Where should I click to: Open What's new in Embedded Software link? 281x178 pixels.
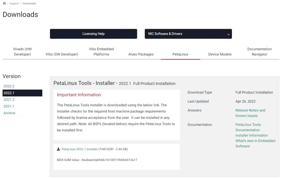click(255, 143)
